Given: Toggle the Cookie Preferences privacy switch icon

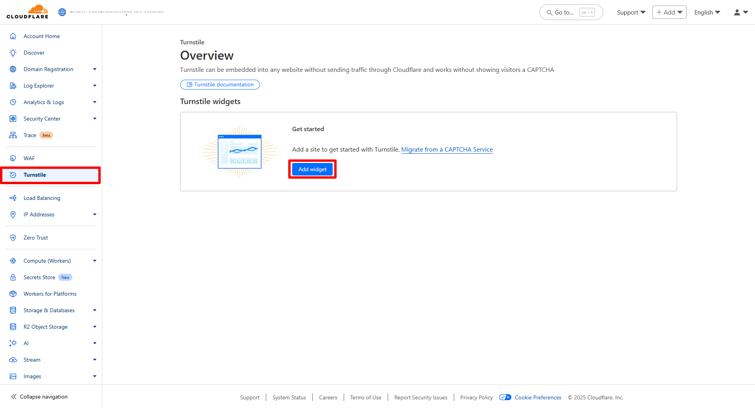Looking at the screenshot, I should coord(505,397).
